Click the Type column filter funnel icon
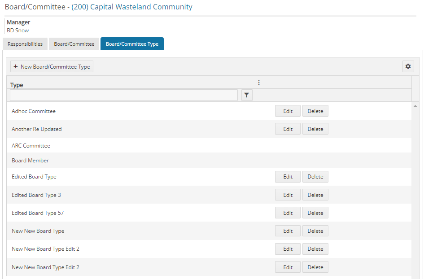 coord(247,95)
